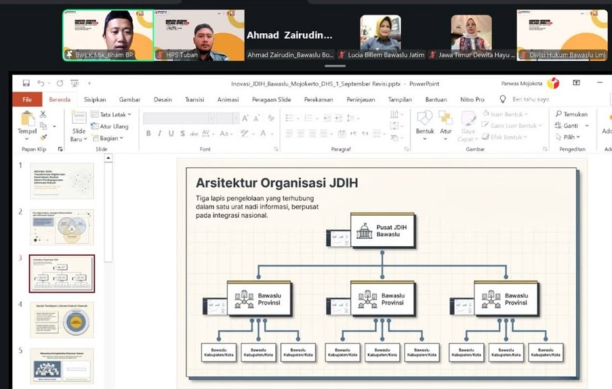Click the font name combo box
The image size is (612, 389).
click(x=179, y=118)
